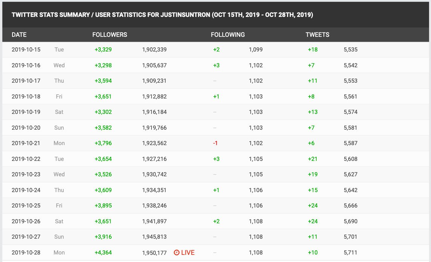Image resolution: width=431 pixels, height=262 pixels.
Task: Click the follower gain +3,609
Action: [x=103, y=190]
